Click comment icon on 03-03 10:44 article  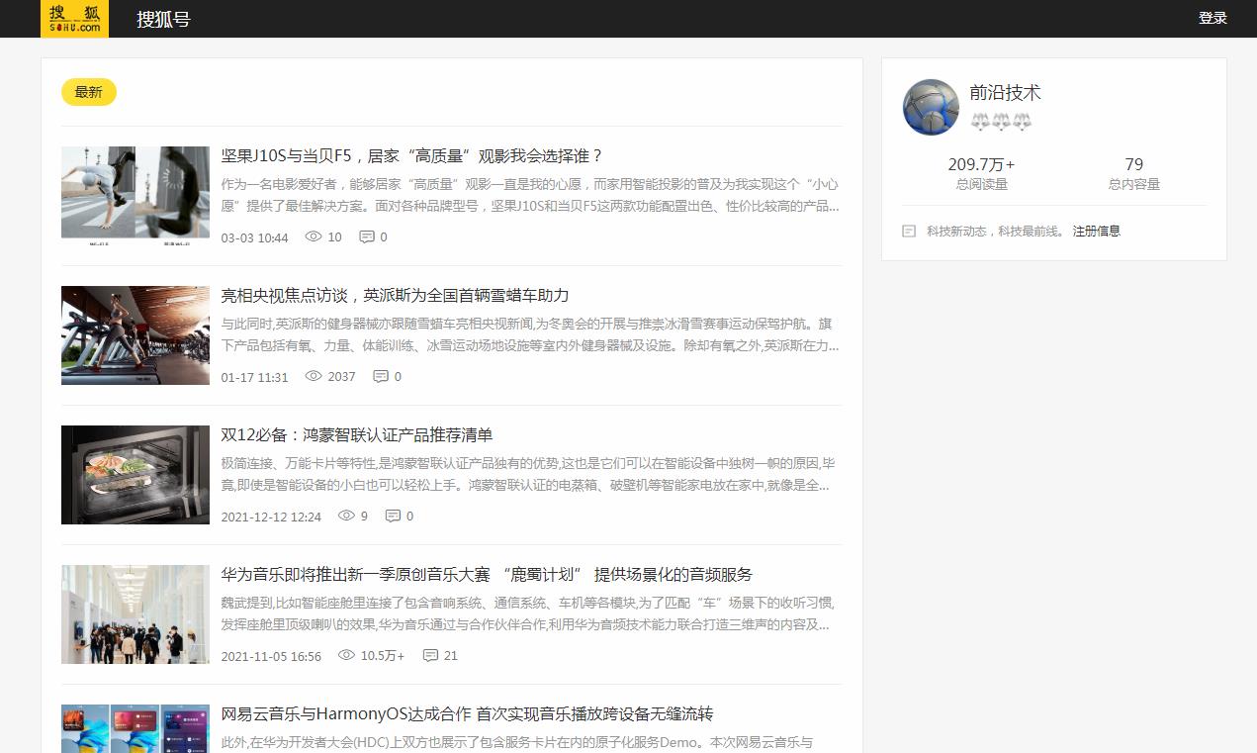pos(366,236)
